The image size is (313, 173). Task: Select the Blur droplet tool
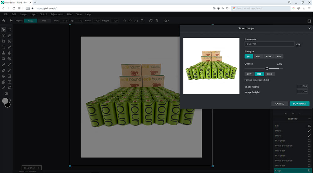point(9,53)
